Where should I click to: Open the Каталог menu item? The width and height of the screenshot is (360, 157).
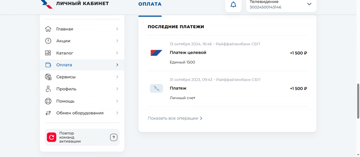click(x=65, y=53)
